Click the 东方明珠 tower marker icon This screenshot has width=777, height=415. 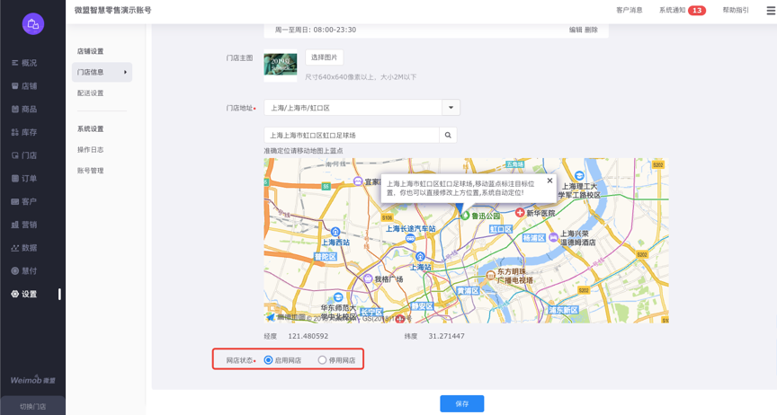(x=491, y=276)
